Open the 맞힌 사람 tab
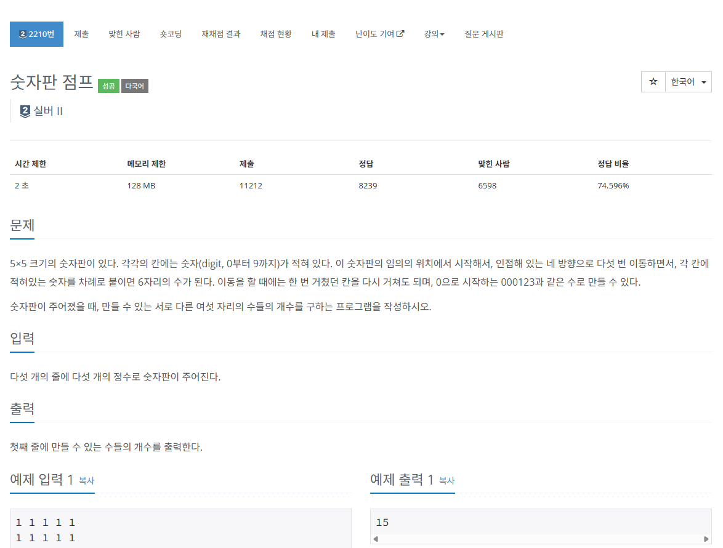Screen dimensions: 723x548 (x=124, y=34)
